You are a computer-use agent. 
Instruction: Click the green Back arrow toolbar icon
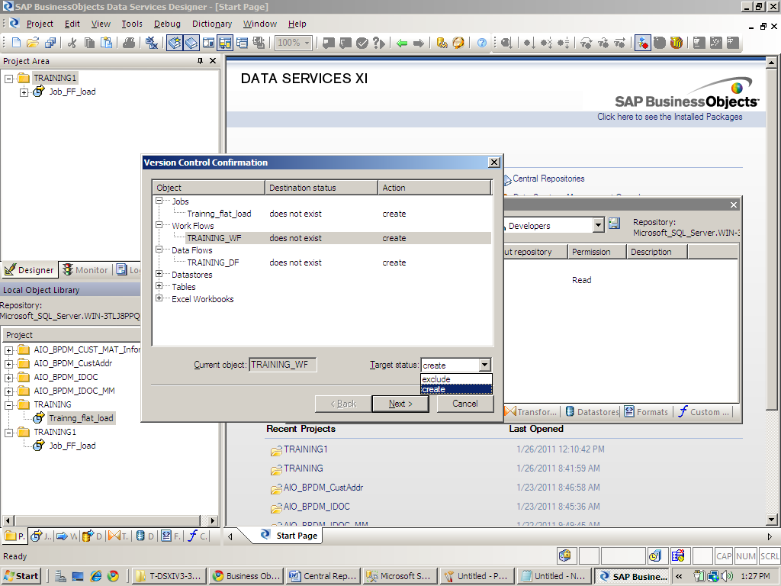click(402, 43)
